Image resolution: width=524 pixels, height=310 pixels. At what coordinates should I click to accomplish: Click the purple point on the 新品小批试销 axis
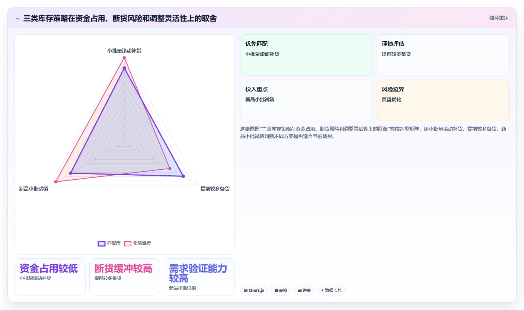[x=70, y=173]
